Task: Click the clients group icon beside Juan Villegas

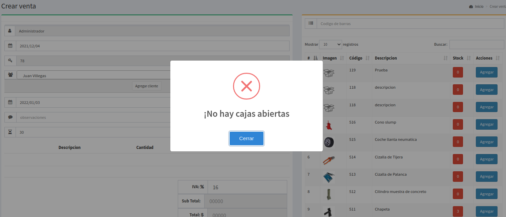Action: point(10,75)
